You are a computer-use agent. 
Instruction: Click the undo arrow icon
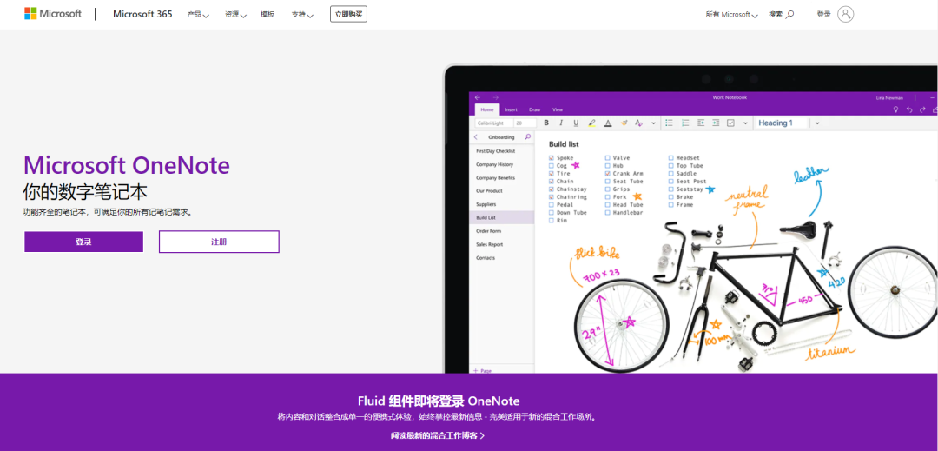click(x=909, y=109)
